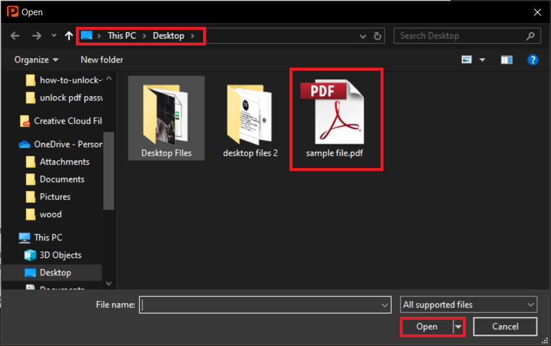Viewport: 551px width, 346px height.
Task: Click Desktop breadcrumb in the address bar
Action: [x=169, y=35]
